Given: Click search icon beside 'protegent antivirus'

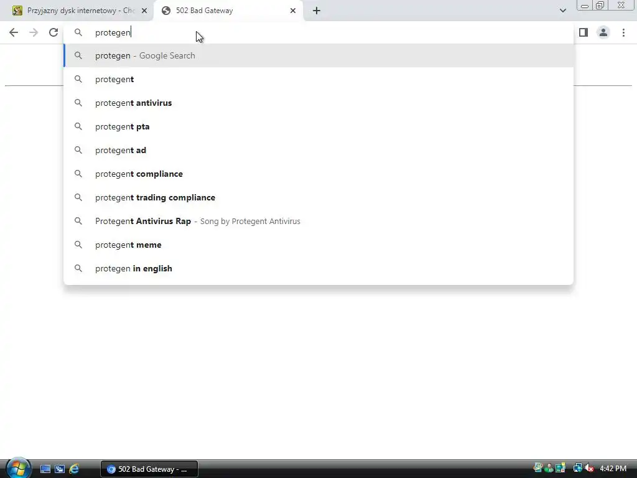Looking at the screenshot, I should coord(78,103).
